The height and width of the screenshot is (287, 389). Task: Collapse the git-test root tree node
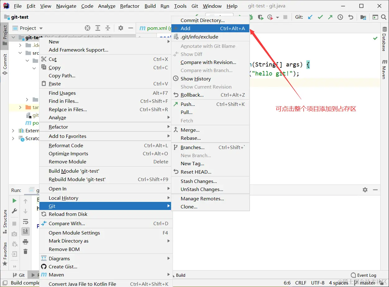coord(13,38)
